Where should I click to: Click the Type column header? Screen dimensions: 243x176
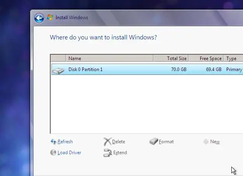coord(233,59)
